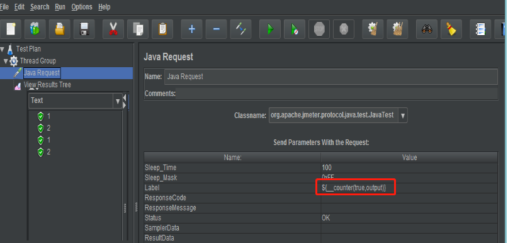This screenshot has height=243, width=508.
Task: Click the Send Parameters With the Request heading
Action: coord(322,142)
